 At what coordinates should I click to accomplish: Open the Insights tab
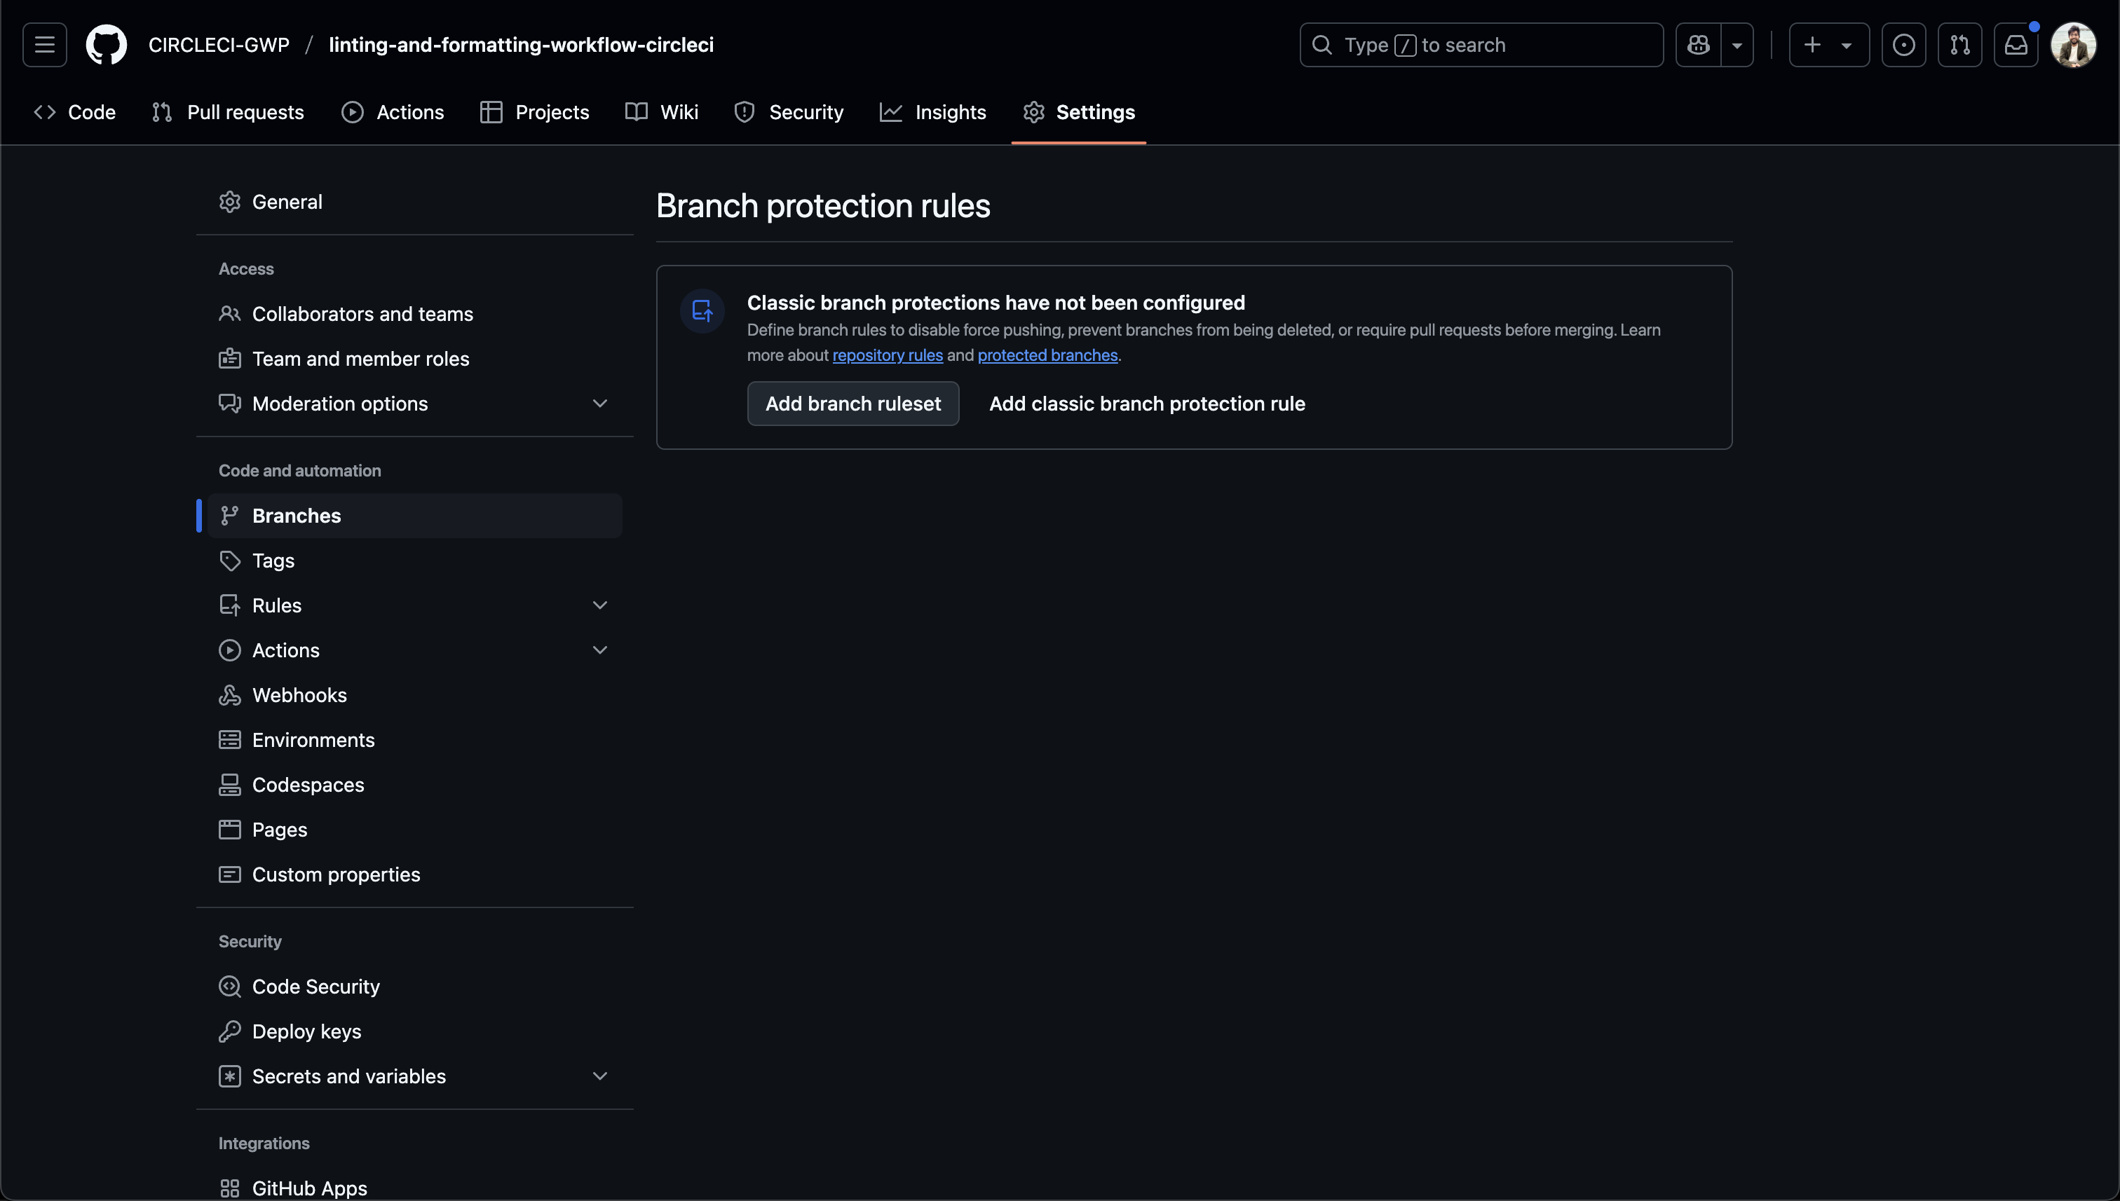(x=950, y=112)
